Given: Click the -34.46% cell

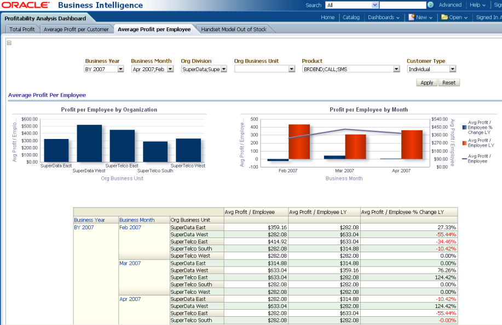Looking at the screenshot, I should (x=409, y=241).
